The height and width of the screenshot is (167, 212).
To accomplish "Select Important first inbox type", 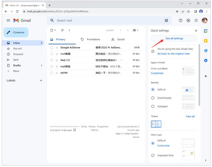I will (x=153, y=155).
